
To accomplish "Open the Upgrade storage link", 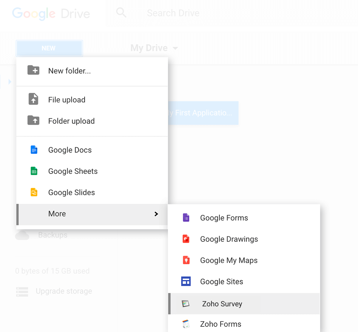I will (x=64, y=291).
